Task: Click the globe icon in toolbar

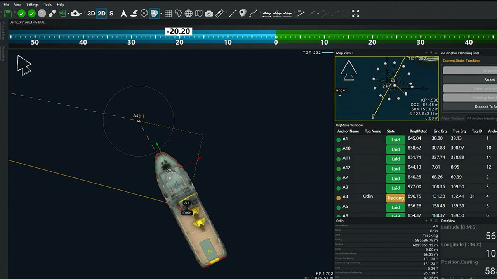Action: click(189, 14)
